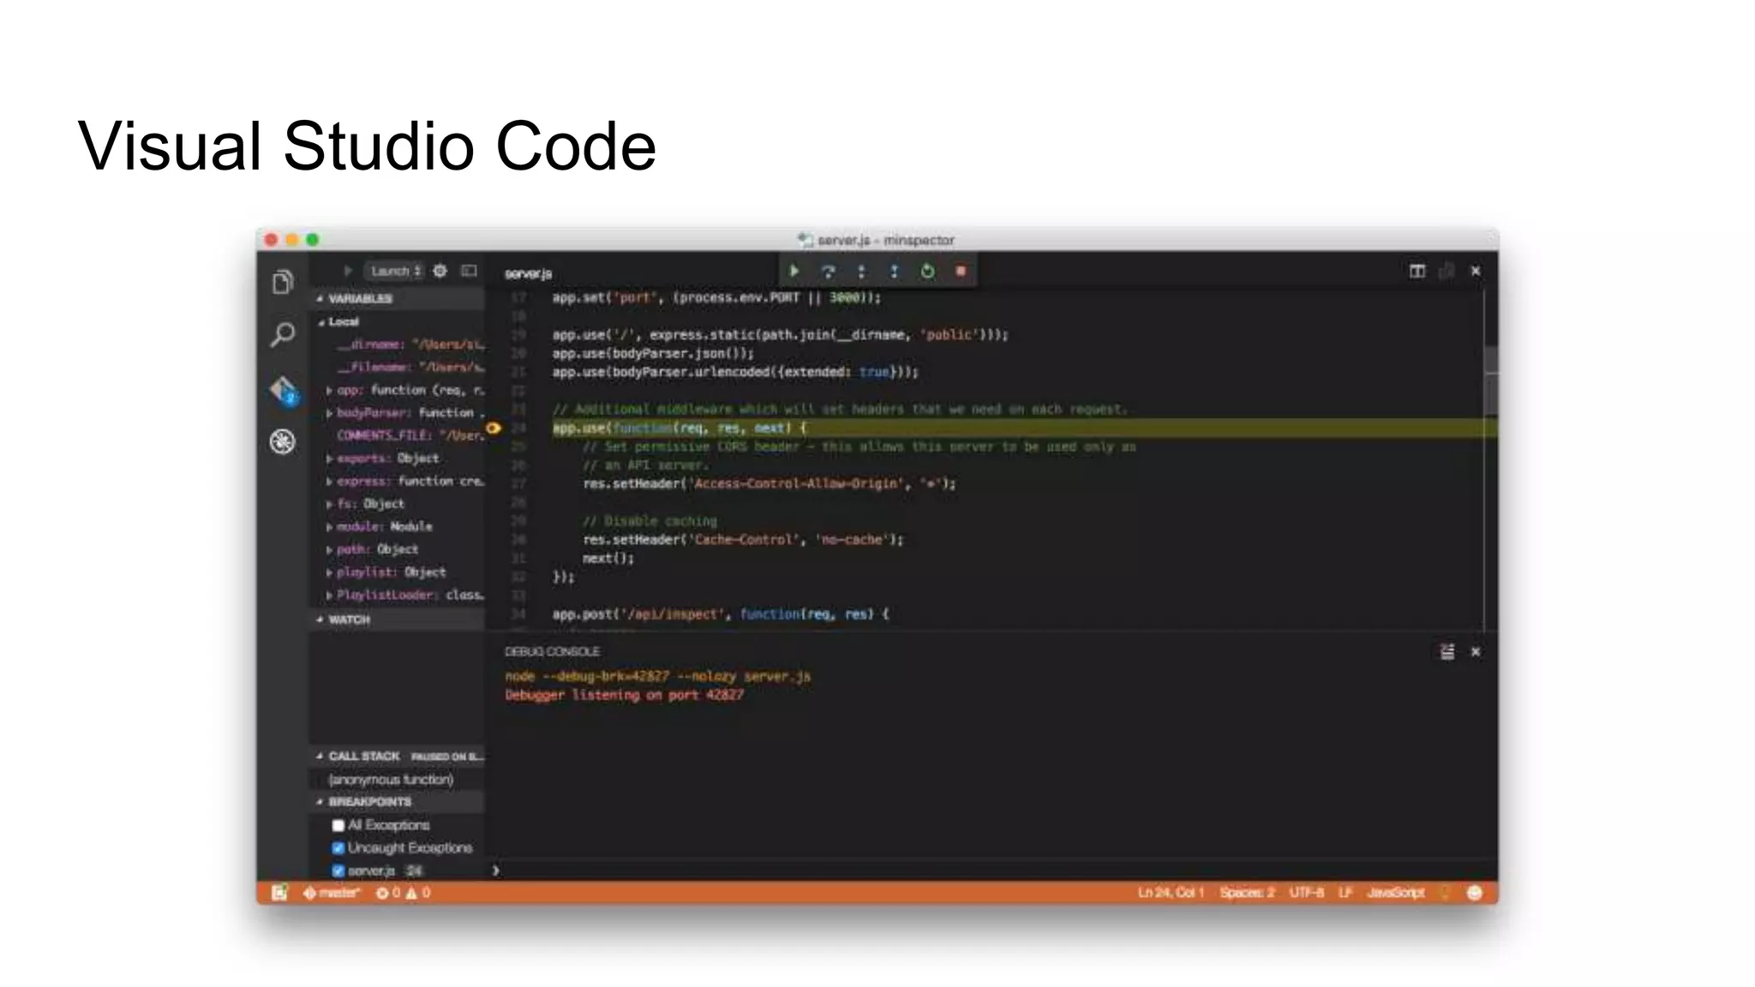Viewport: 1755px width, 987px height.
Task: Open the Explorer files icon
Action: pos(283,282)
